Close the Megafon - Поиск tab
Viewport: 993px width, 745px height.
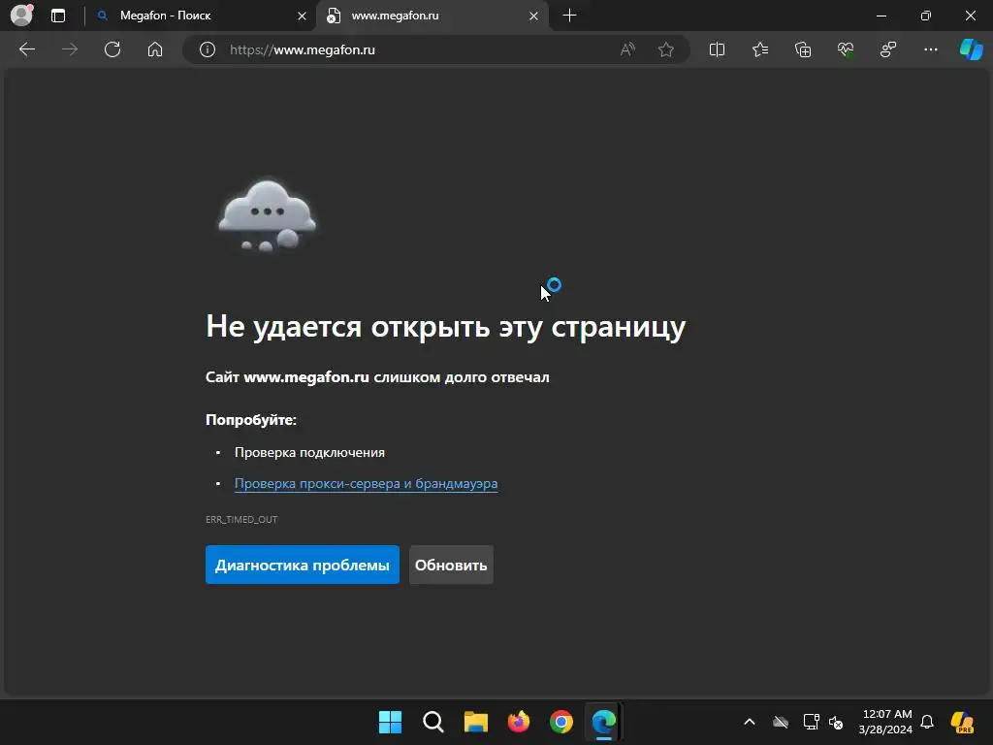[x=303, y=16]
